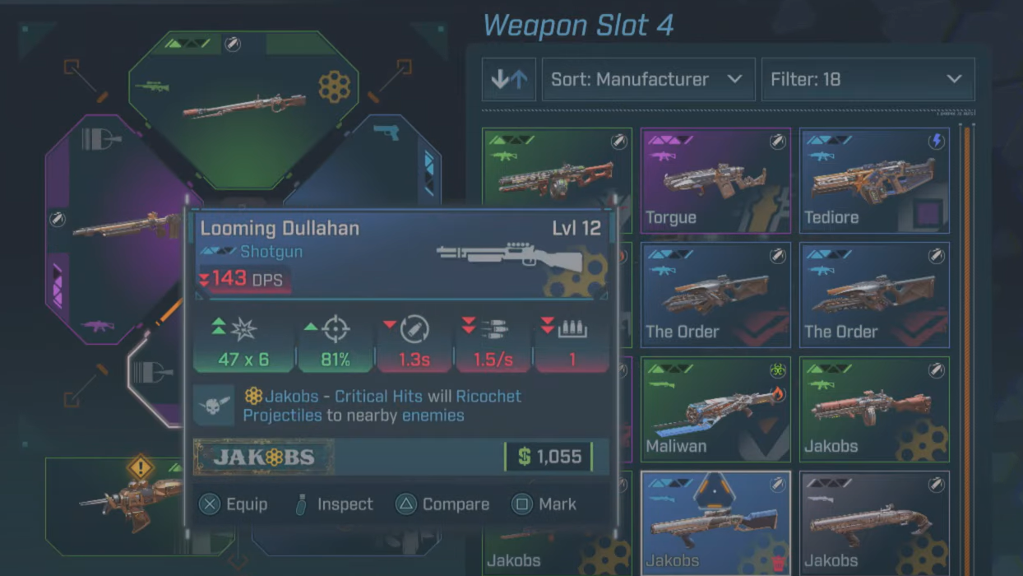
Task: Open the Sort: Manufacturer dropdown
Action: pyautogui.click(x=648, y=79)
